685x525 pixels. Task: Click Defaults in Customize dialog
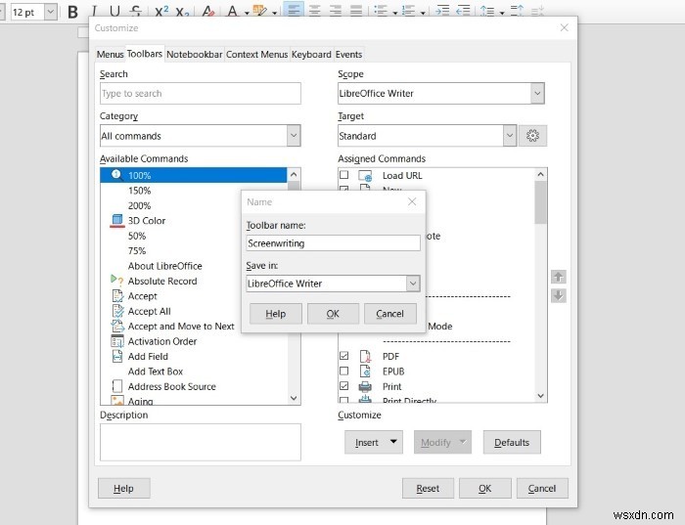coord(512,442)
